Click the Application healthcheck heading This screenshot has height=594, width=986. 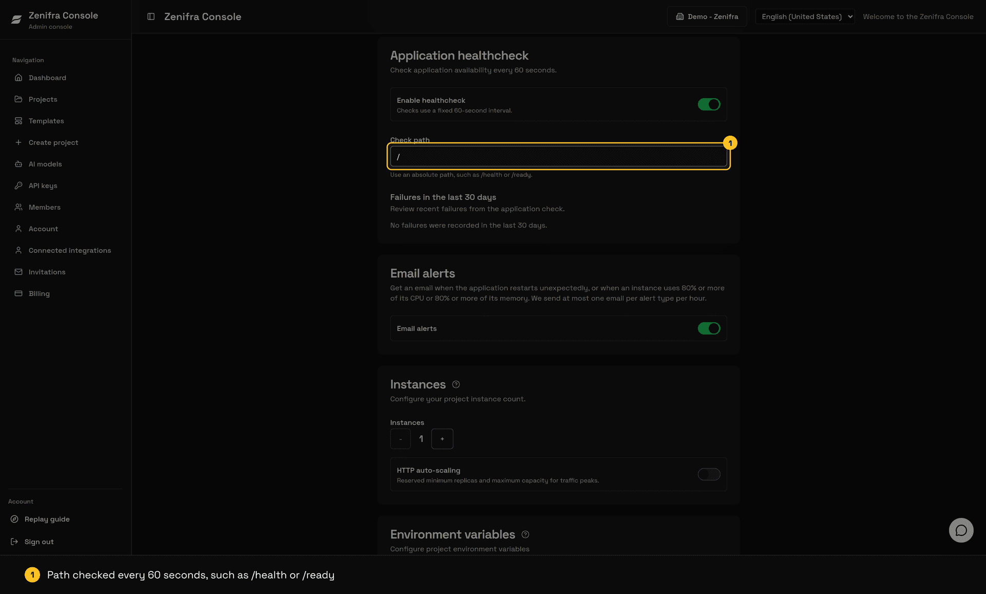[x=459, y=55]
